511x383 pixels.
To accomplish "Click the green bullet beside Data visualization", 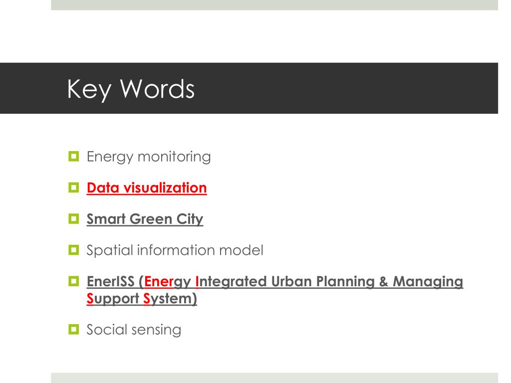I will pyautogui.click(x=74, y=188).
